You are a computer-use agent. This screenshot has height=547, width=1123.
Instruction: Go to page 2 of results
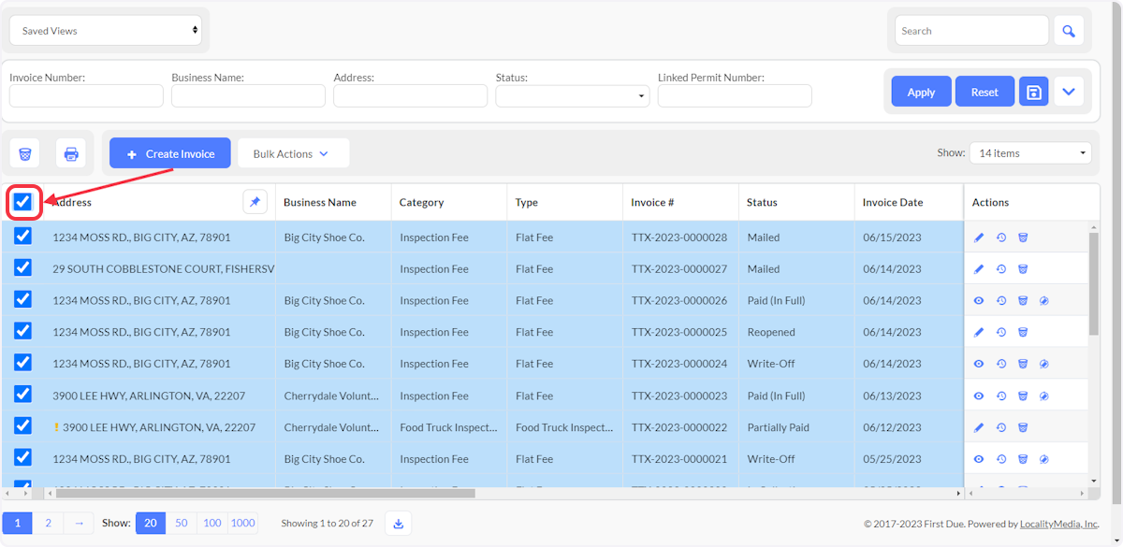point(48,523)
